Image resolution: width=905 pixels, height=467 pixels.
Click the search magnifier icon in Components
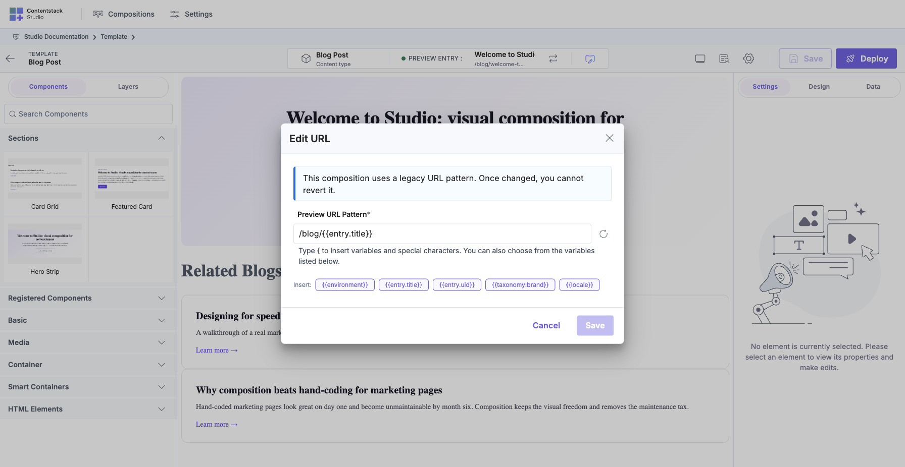pyautogui.click(x=13, y=114)
